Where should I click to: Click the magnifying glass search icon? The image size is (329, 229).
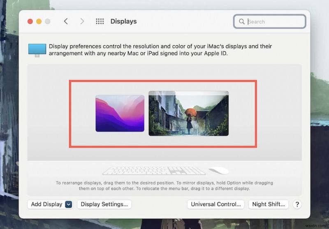[242, 21]
